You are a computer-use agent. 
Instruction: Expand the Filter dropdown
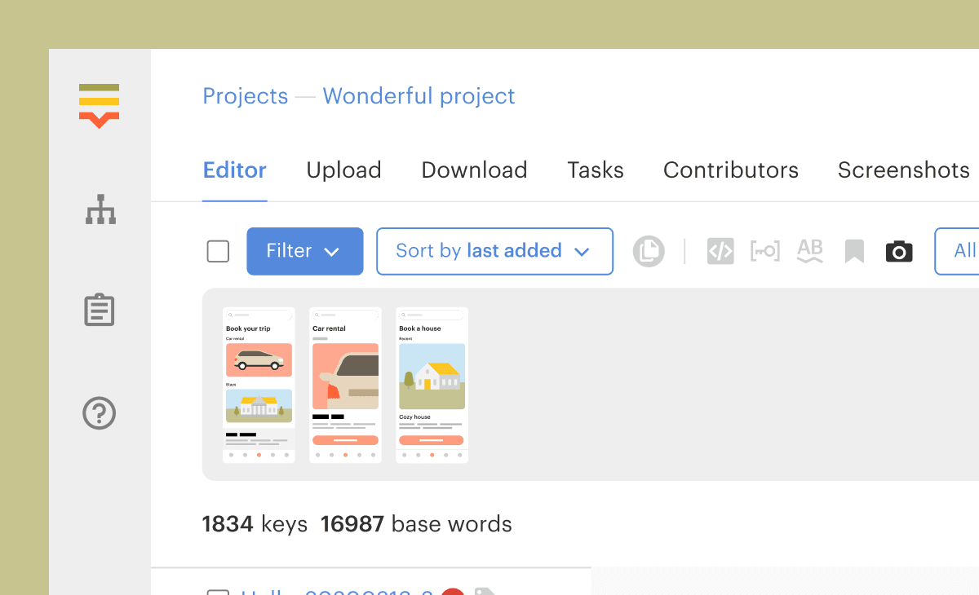click(x=304, y=251)
